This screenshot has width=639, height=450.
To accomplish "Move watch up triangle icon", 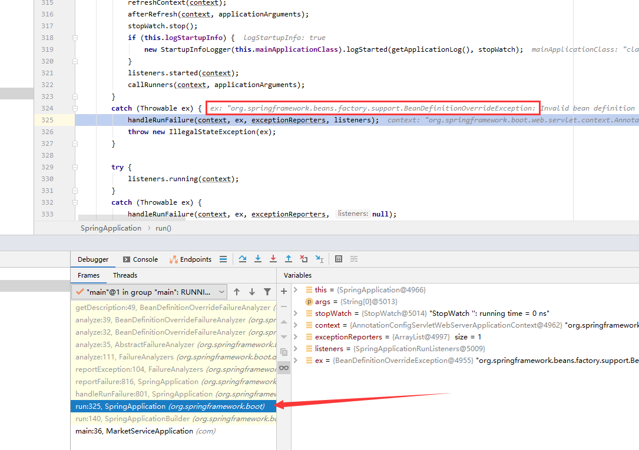I will point(284,322).
